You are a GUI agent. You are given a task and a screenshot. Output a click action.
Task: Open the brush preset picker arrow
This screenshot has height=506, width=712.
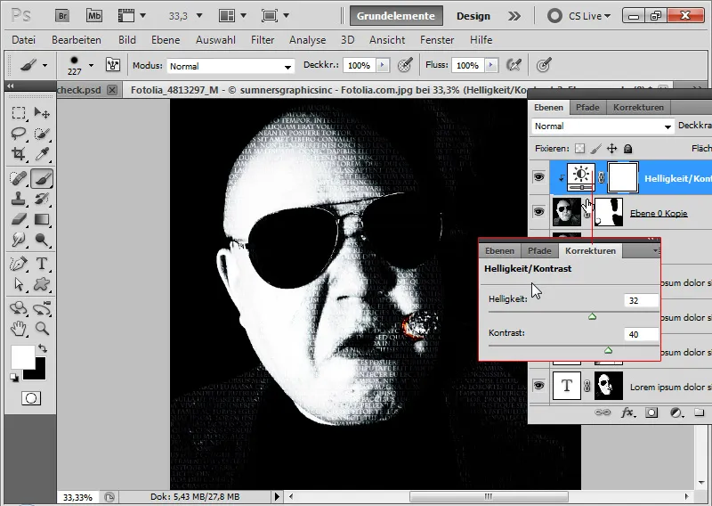click(x=91, y=65)
